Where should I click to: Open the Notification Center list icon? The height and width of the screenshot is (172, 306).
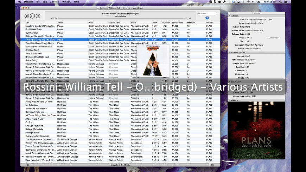pos(286,2)
